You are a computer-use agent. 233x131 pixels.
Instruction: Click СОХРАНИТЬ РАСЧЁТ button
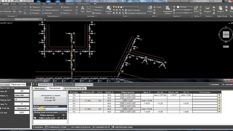tap(102, 127)
